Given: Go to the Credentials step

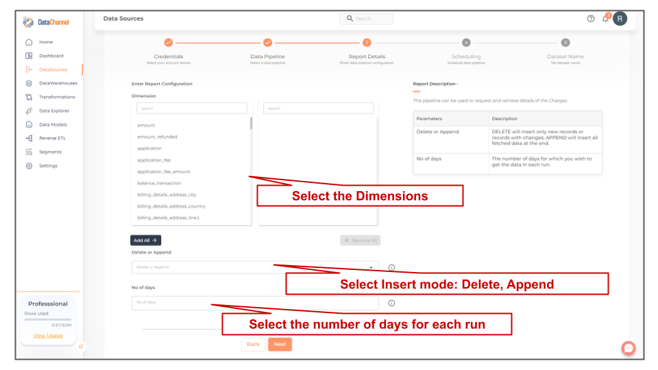Looking at the screenshot, I should 169,42.
